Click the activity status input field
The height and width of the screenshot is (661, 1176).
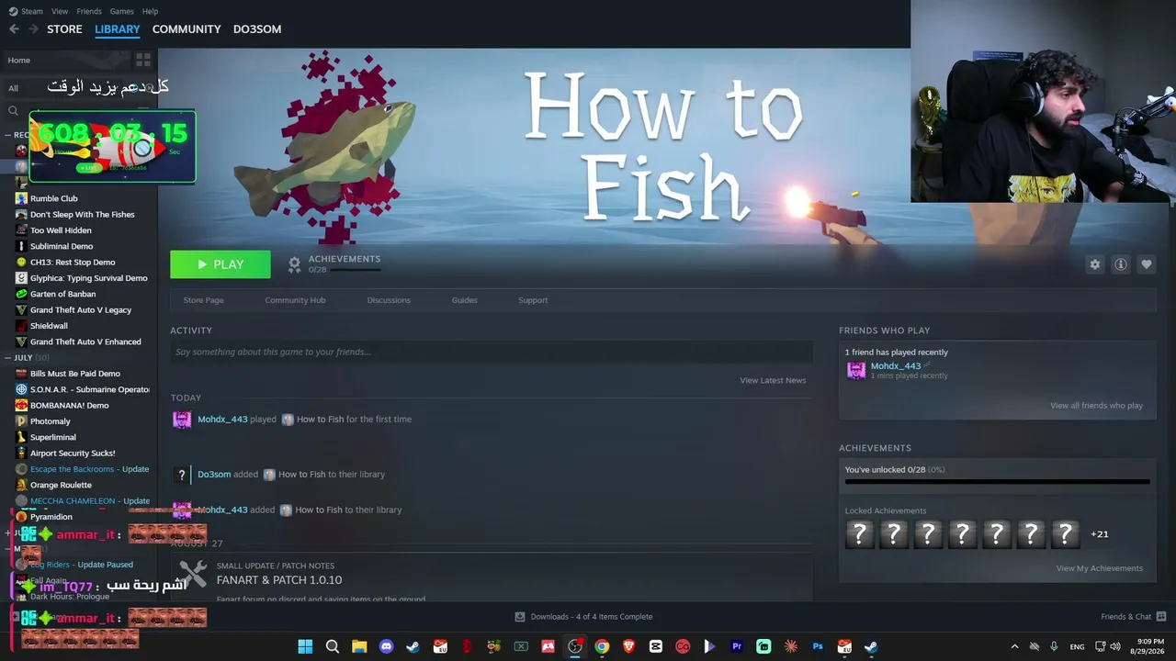(492, 352)
